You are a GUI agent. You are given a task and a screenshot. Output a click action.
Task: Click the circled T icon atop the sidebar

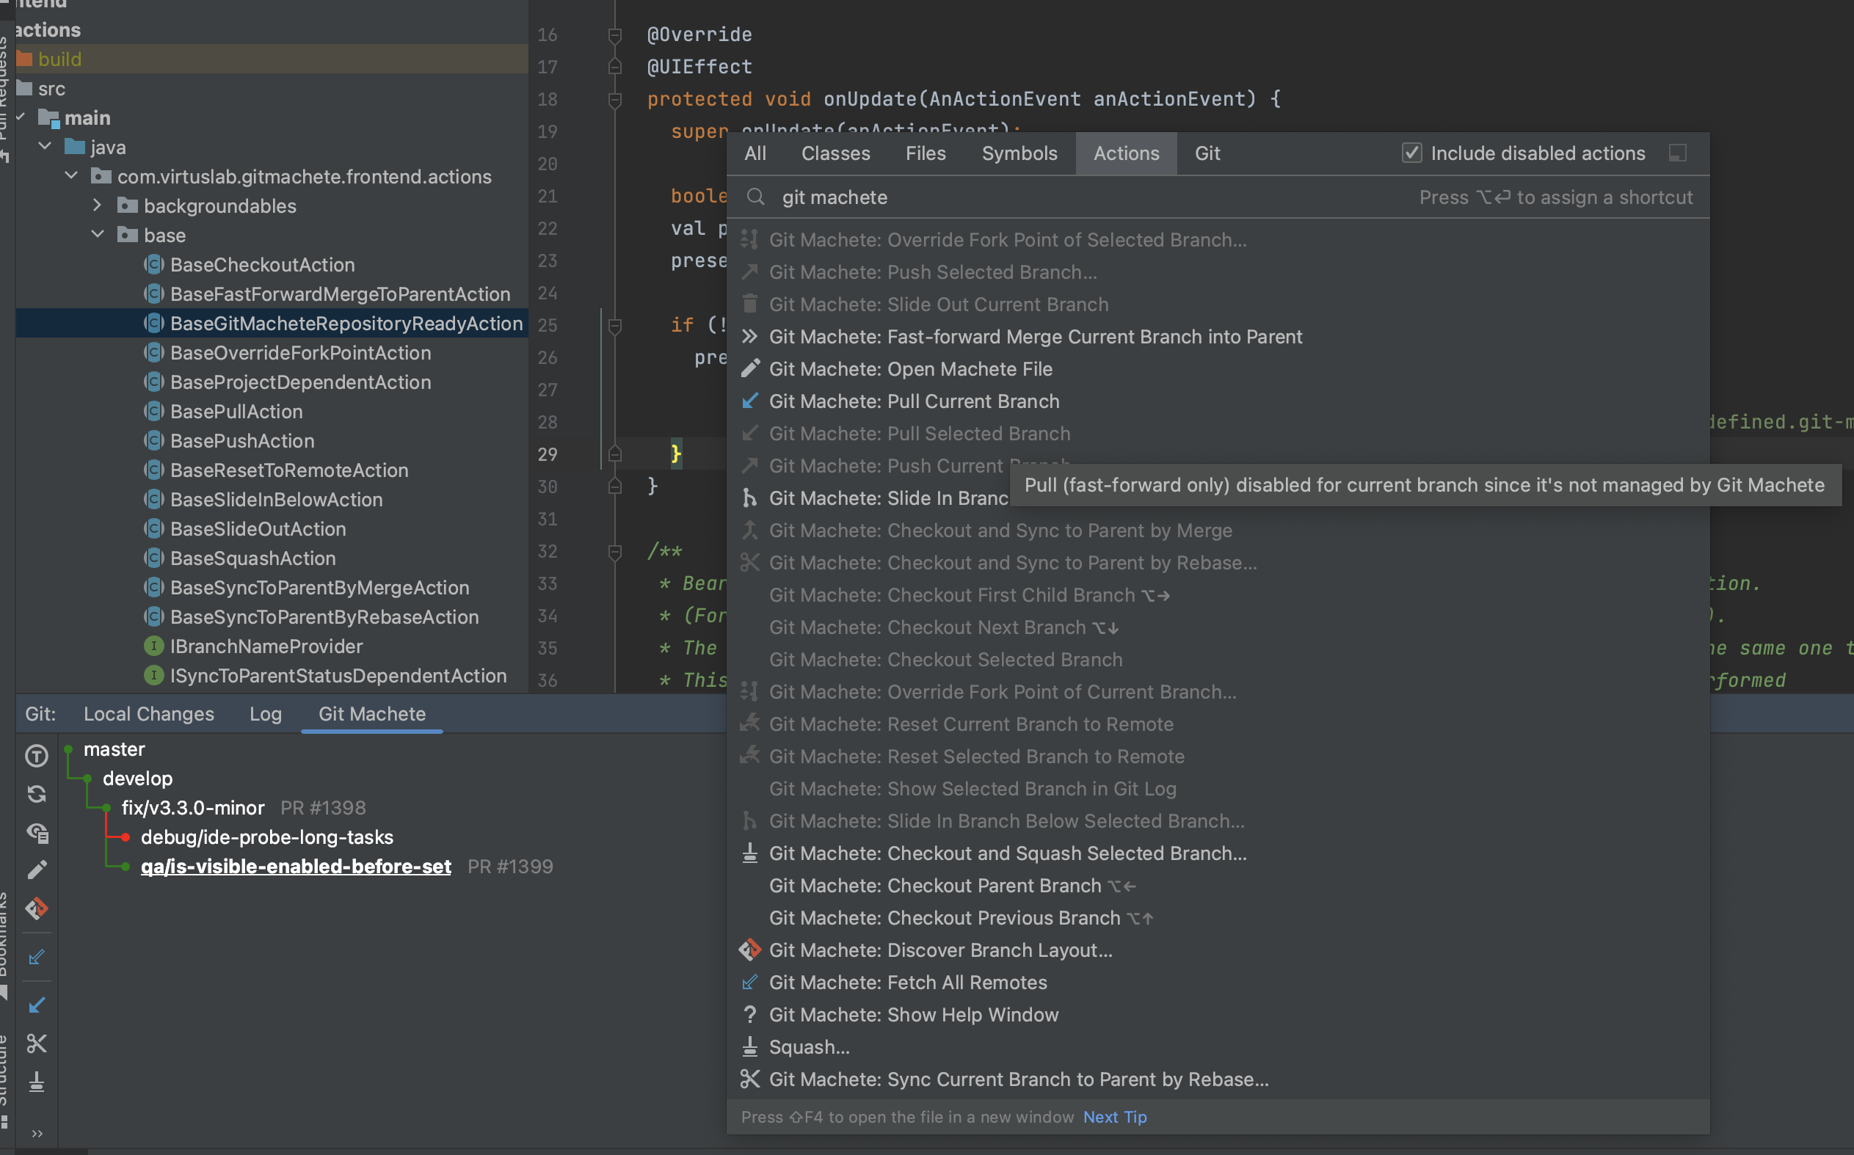coord(36,757)
